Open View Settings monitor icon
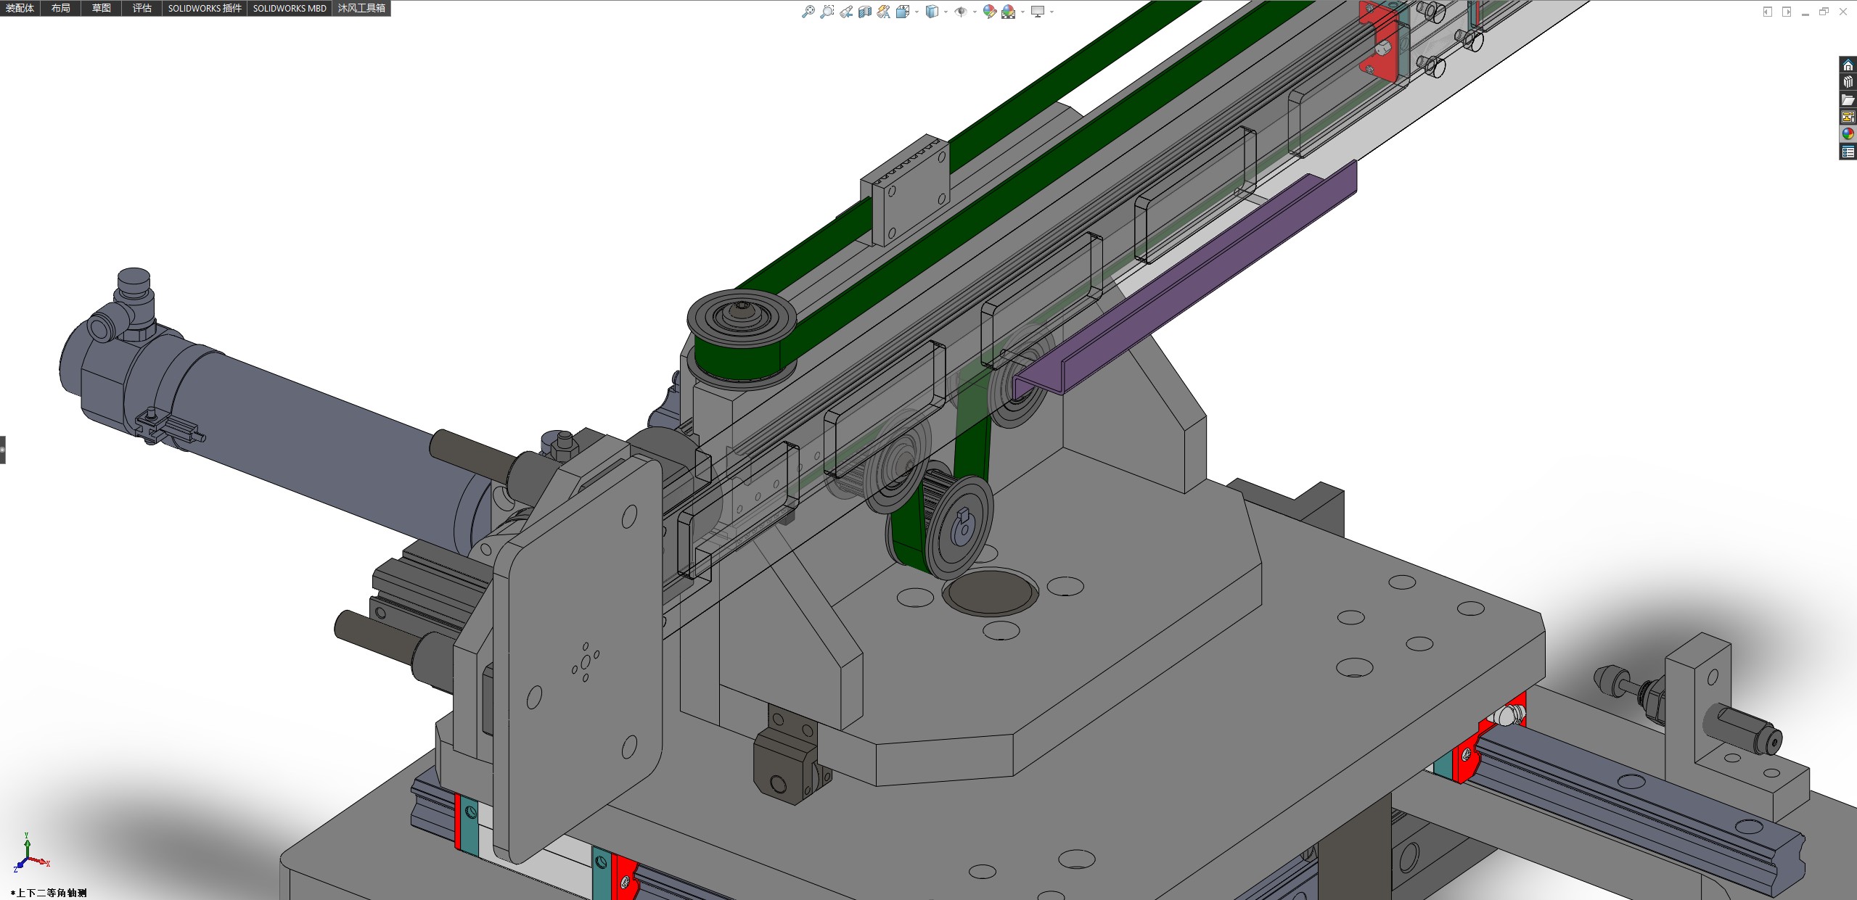The image size is (1857, 900). (x=1038, y=12)
